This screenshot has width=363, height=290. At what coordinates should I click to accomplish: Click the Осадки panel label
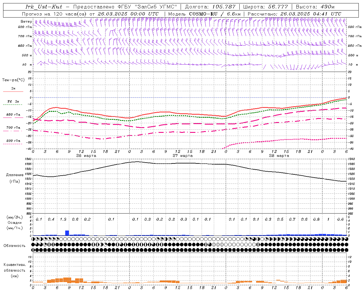click(x=14, y=223)
